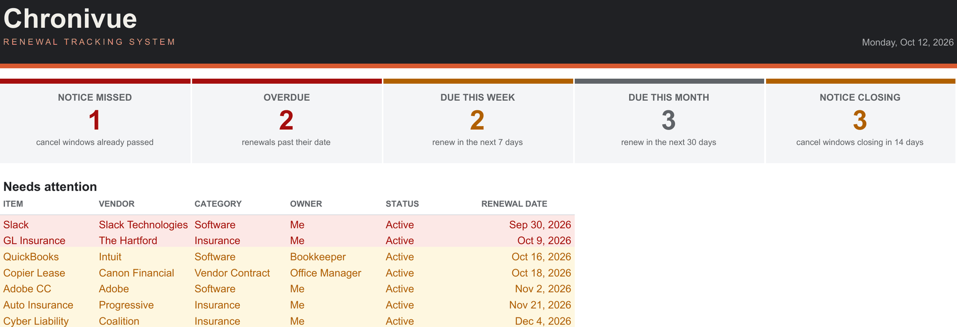Viewport: 957px width, 327px height.
Task: Click renewal date Sep 30, 2026
Action: point(540,225)
